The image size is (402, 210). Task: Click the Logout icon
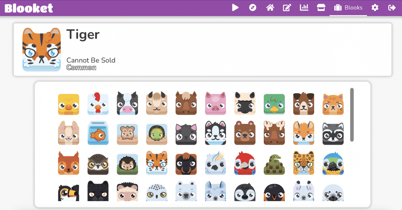[391, 7]
